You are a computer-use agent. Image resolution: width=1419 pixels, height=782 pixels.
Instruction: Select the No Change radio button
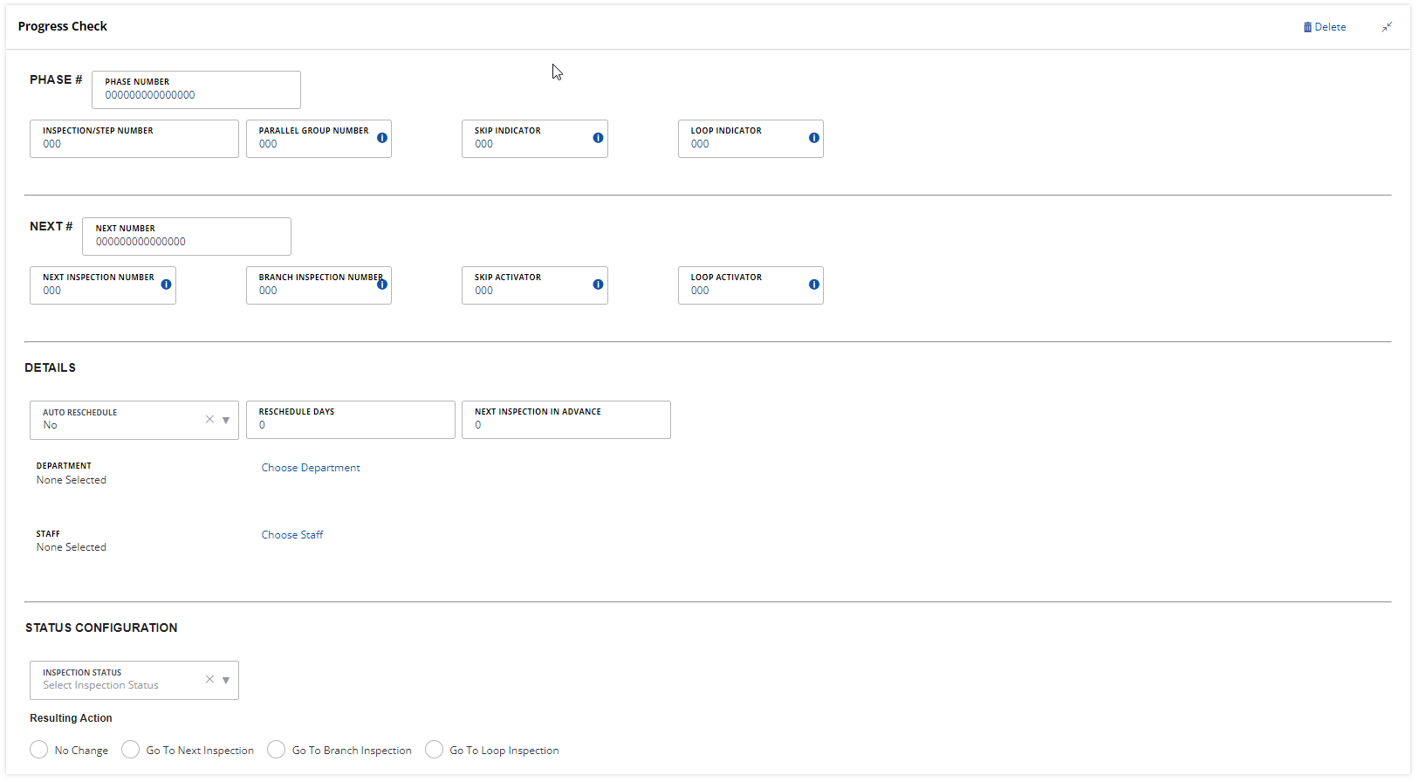(39, 750)
